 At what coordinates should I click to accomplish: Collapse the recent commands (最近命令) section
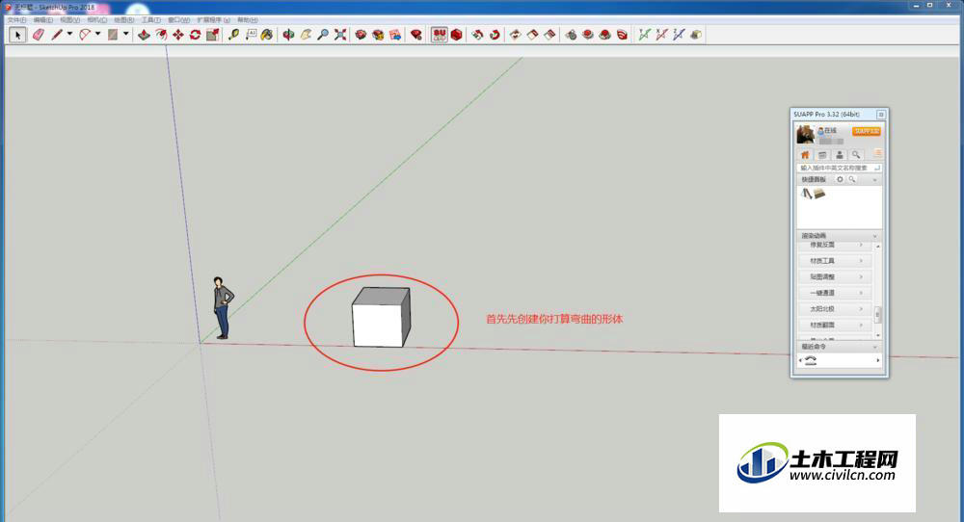pos(875,347)
